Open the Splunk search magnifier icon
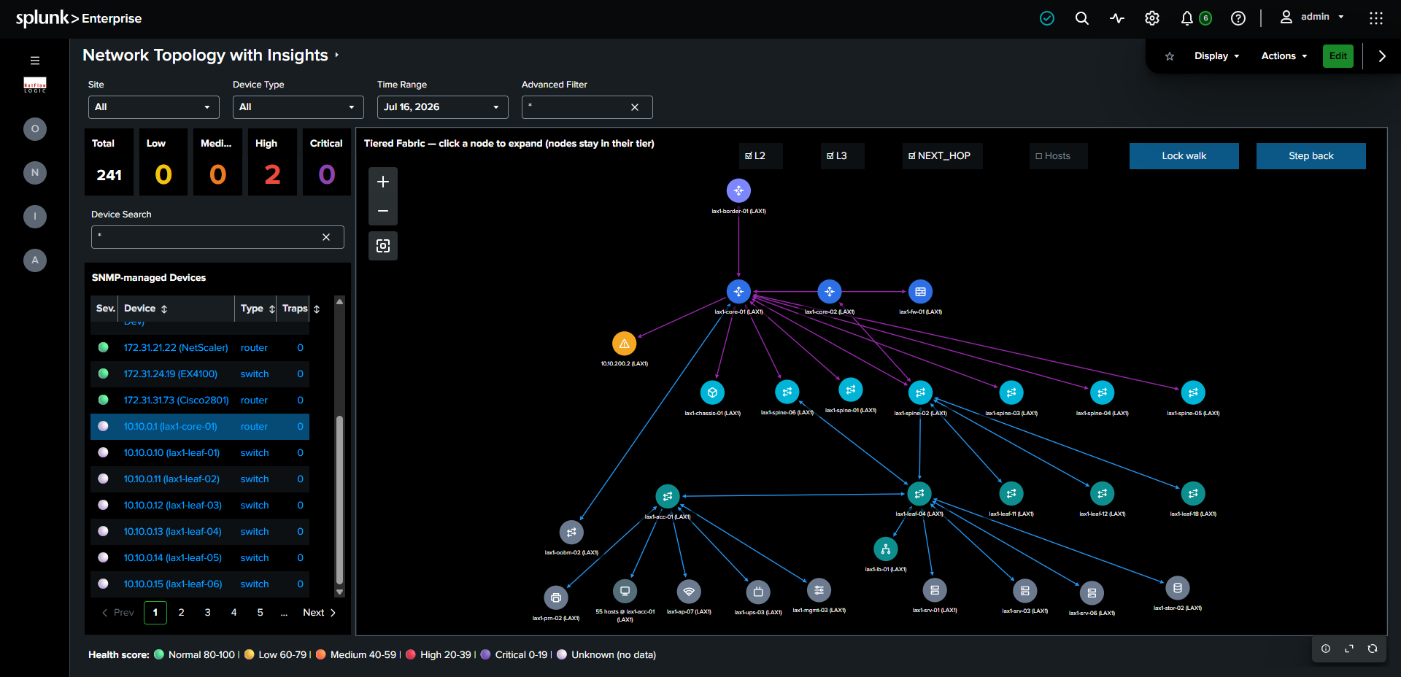 [x=1082, y=18]
